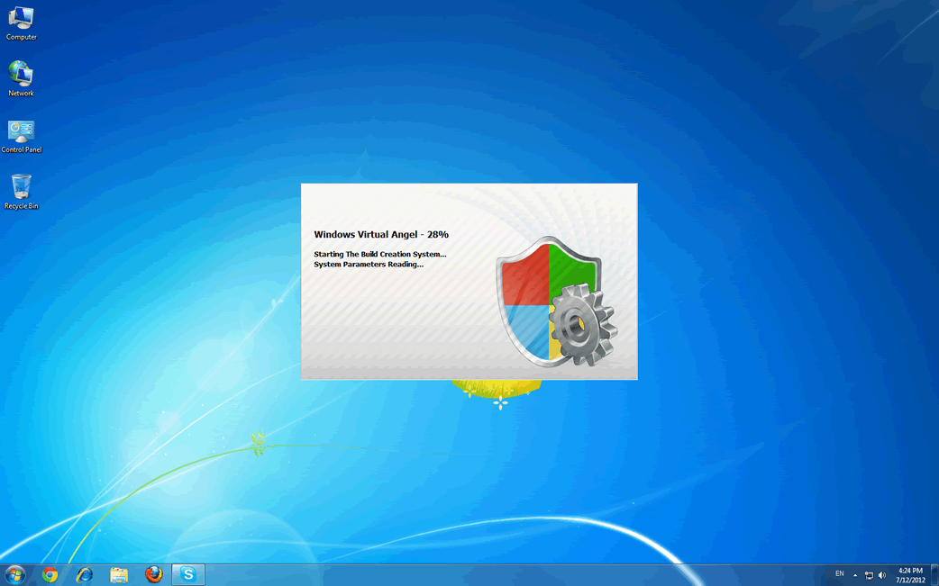Click the Windows Start button
Image resolution: width=939 pixels, height=586 pixels.
(x=15, y=574)
